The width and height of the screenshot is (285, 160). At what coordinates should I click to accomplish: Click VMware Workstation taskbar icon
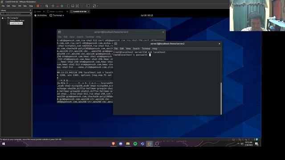pyautogui.click(x=150, y=144)
